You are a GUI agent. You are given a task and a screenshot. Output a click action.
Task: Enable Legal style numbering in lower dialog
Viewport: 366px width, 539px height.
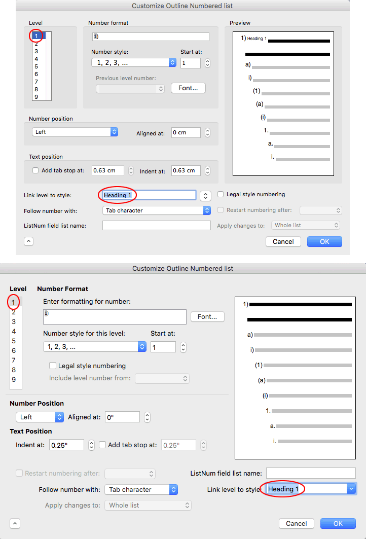pos(53,366)
